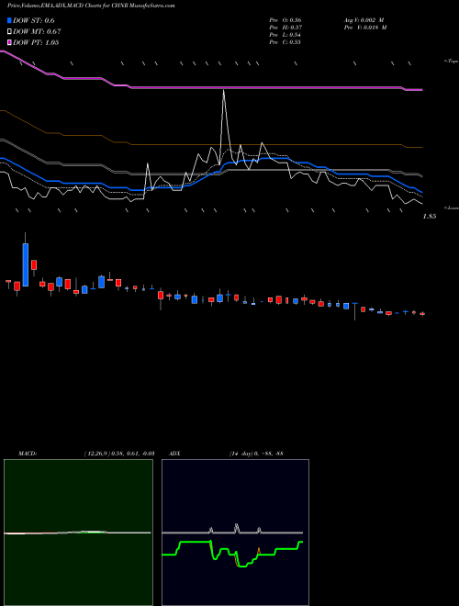The image size is (459, 606).
Task: Click the ADX parameters '(14 day) 0, +88, -88'
Action: [x=256, y=453]
